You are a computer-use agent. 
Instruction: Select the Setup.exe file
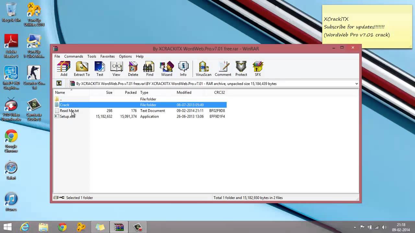tap(67, 116)
